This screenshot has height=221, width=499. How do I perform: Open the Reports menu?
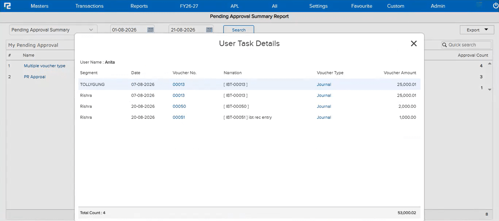coord(139,6)
